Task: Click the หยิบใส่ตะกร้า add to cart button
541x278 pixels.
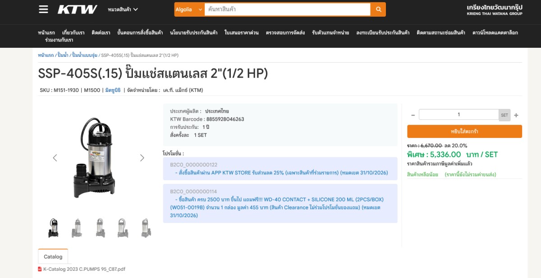Action: coord(464,132)
